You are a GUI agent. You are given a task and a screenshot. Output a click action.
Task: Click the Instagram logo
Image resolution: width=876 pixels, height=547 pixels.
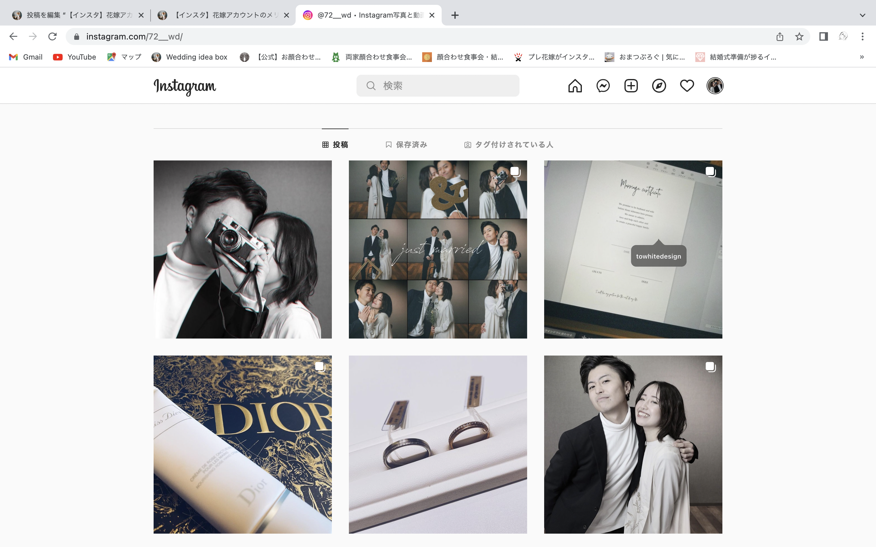(x=185, y=87)
